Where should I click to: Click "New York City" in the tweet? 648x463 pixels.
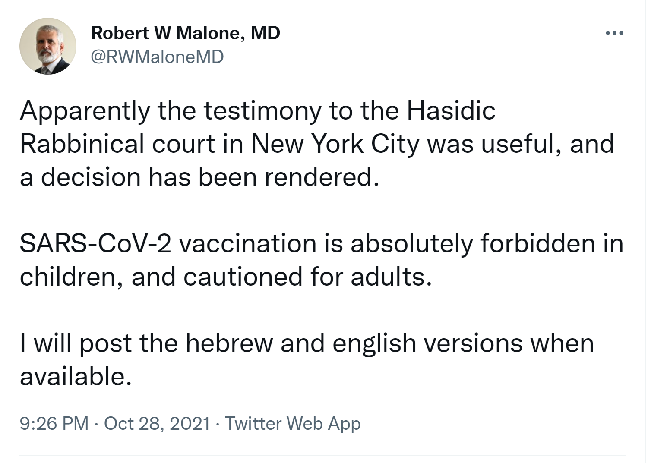pos(335,144)
